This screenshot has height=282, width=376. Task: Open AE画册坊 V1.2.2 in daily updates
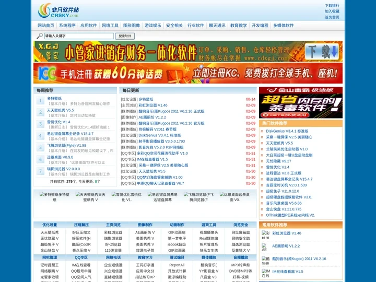pyautogui.click(x=152, y=118)
